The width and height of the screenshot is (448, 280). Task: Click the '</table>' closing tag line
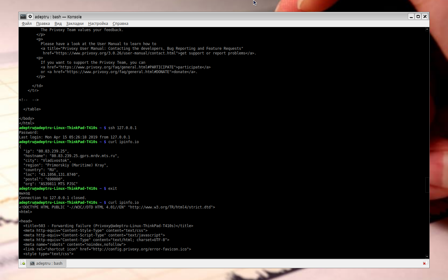pos(32,109)
